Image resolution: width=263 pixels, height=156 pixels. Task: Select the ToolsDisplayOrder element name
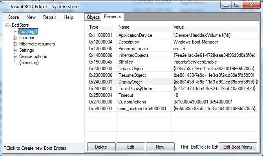pos(135,89)
